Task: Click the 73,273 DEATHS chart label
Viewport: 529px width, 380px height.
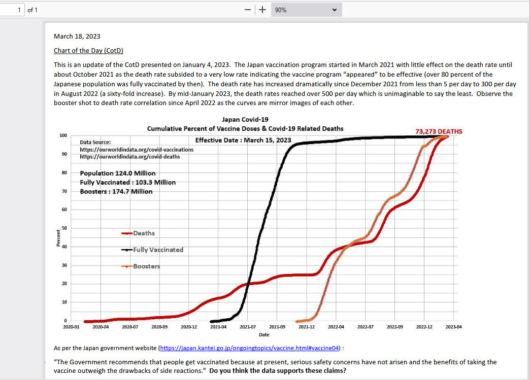Action: (439, 131)
